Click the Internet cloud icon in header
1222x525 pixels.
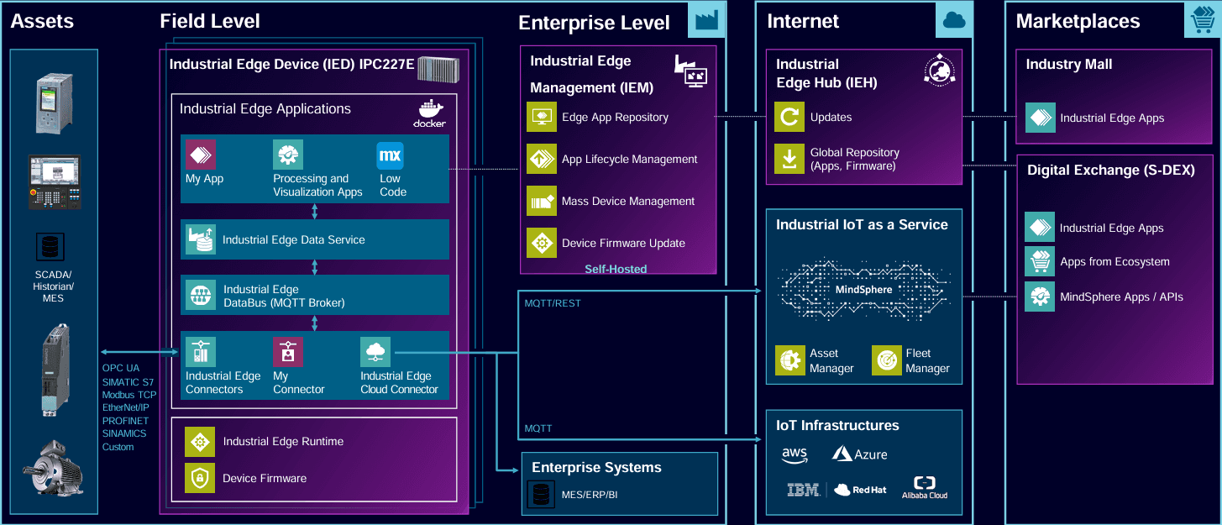click(954, 20)
